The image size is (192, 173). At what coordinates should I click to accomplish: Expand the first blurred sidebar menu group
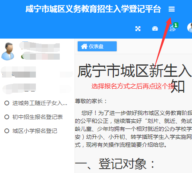tap(37, 72)
